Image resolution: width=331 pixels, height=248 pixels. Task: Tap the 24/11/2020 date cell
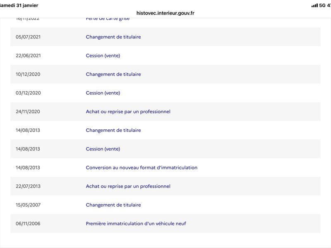tap(28, 112)
